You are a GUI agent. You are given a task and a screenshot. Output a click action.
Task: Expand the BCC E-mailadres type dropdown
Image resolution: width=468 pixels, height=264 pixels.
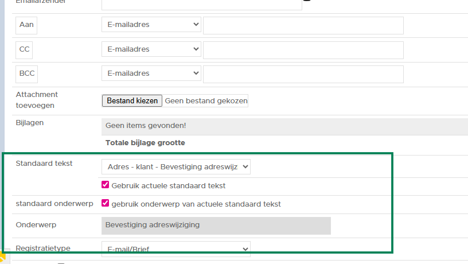click(151, 73)
